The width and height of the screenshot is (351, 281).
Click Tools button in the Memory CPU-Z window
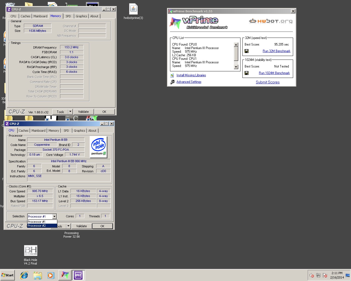pyautogui.click(x=60, y=112)
